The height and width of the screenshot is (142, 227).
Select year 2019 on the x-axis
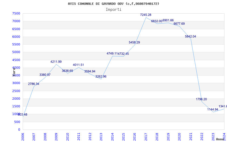click(x=168, y=137)
